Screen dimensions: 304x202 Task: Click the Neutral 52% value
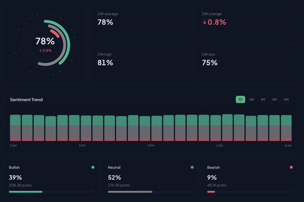[x=114, y=177]
